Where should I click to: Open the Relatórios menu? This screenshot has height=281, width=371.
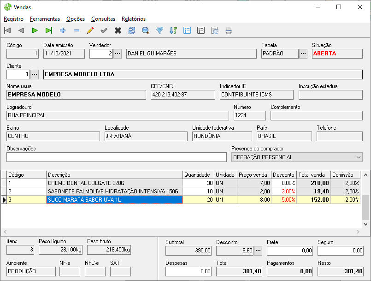[x=134, y=19]
